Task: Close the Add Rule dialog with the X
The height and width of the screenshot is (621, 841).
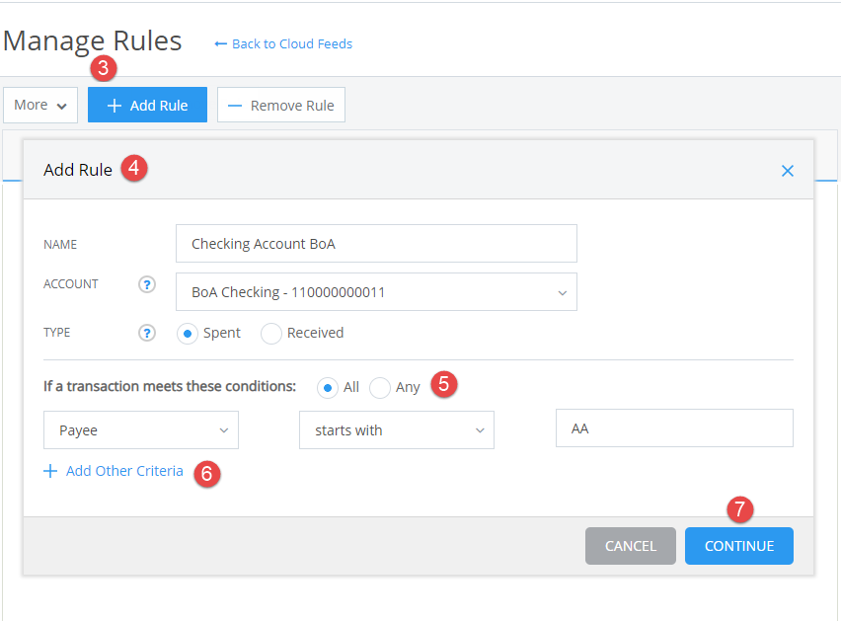Action: tap(787, 170)
